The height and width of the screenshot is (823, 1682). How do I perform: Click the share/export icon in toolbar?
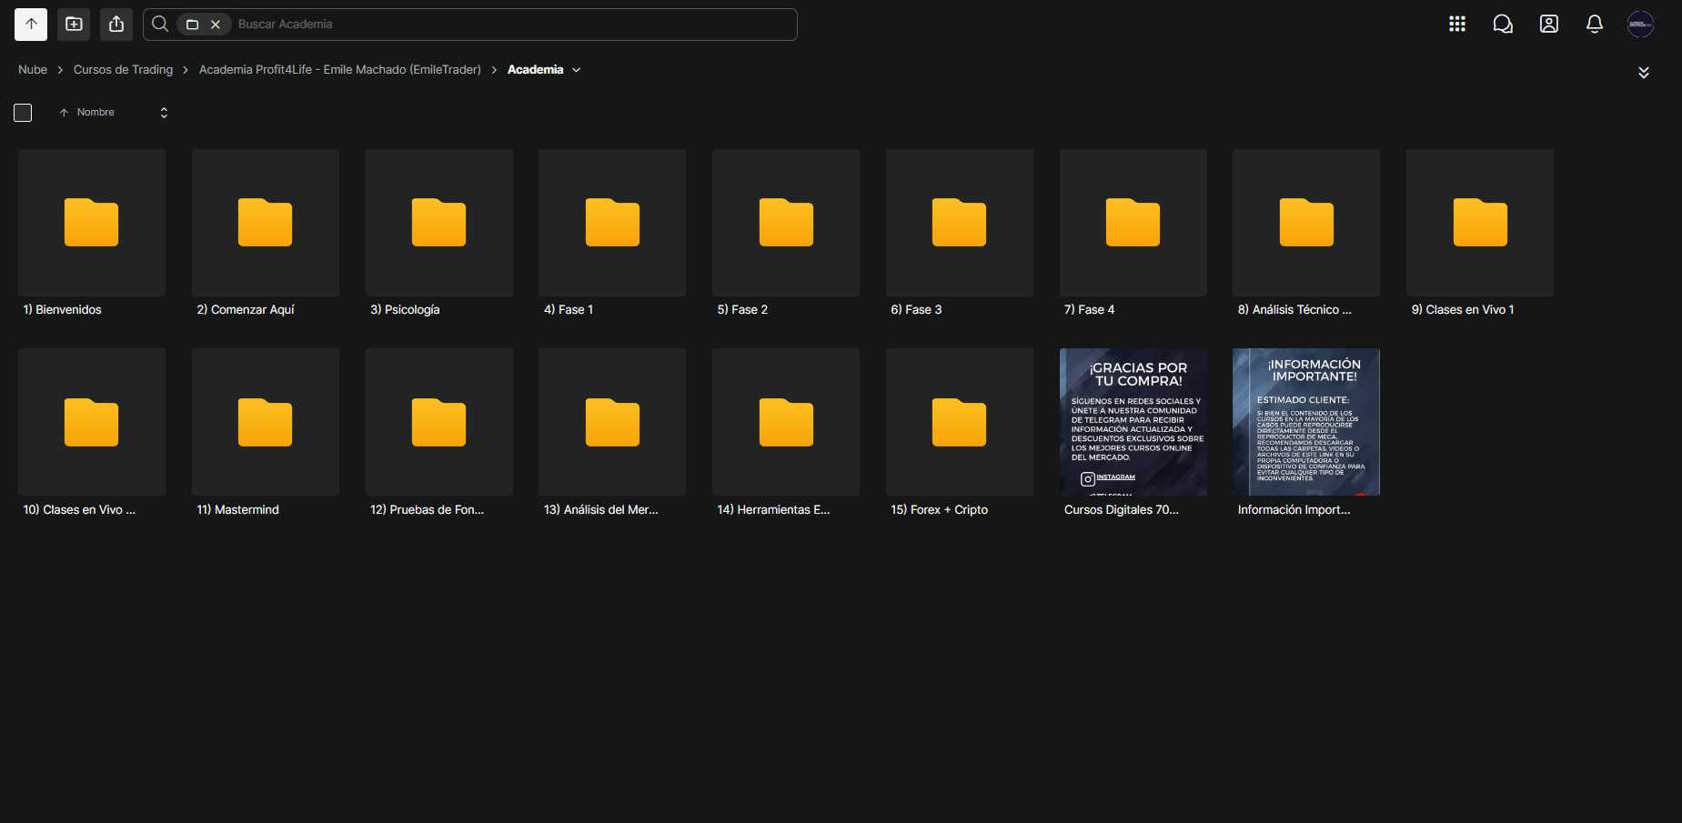[x=116, y=25]
